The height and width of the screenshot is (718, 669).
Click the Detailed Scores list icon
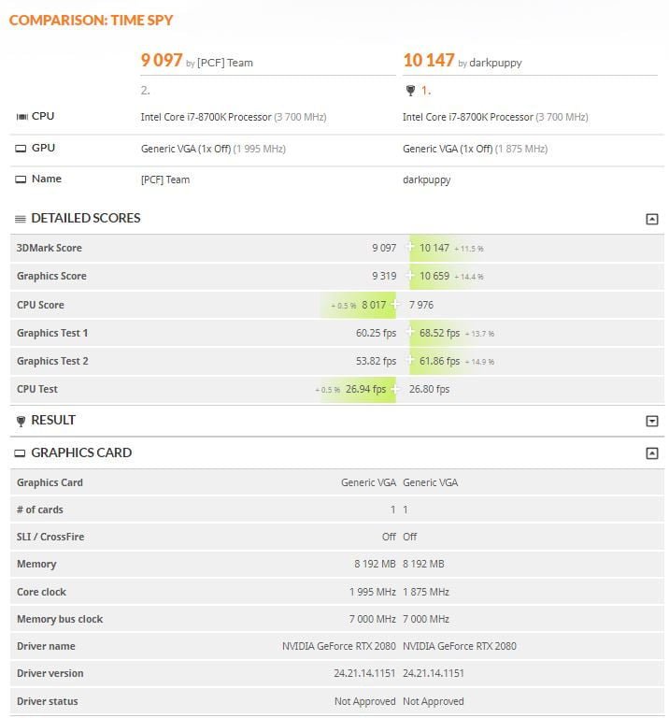click(21, 219)
